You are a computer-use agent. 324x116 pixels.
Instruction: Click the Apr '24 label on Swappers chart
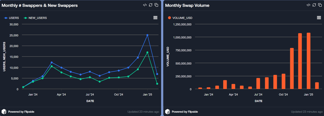[61, 95]
